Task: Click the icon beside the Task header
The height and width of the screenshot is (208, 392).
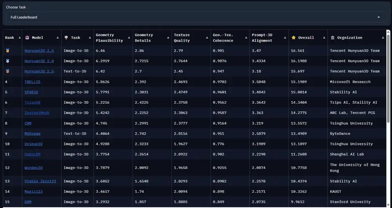Action: click(x=66, y=38)
